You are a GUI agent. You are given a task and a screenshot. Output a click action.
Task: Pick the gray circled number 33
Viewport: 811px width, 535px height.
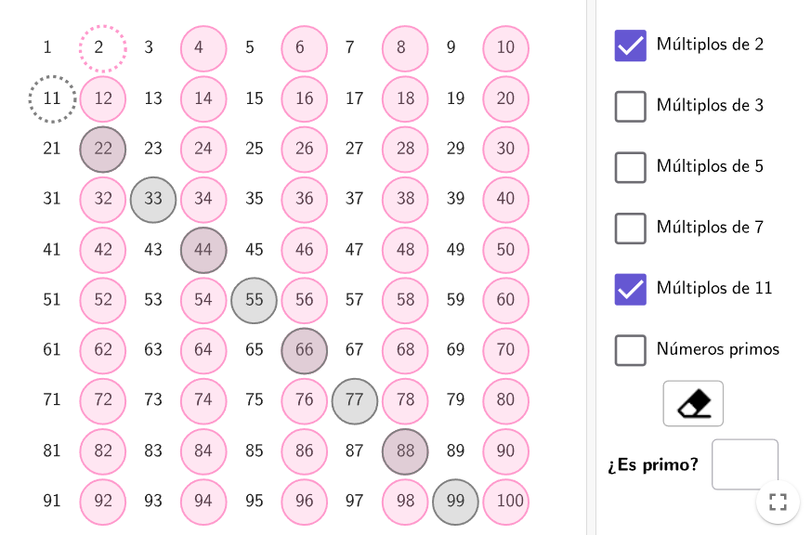[153, 200]
